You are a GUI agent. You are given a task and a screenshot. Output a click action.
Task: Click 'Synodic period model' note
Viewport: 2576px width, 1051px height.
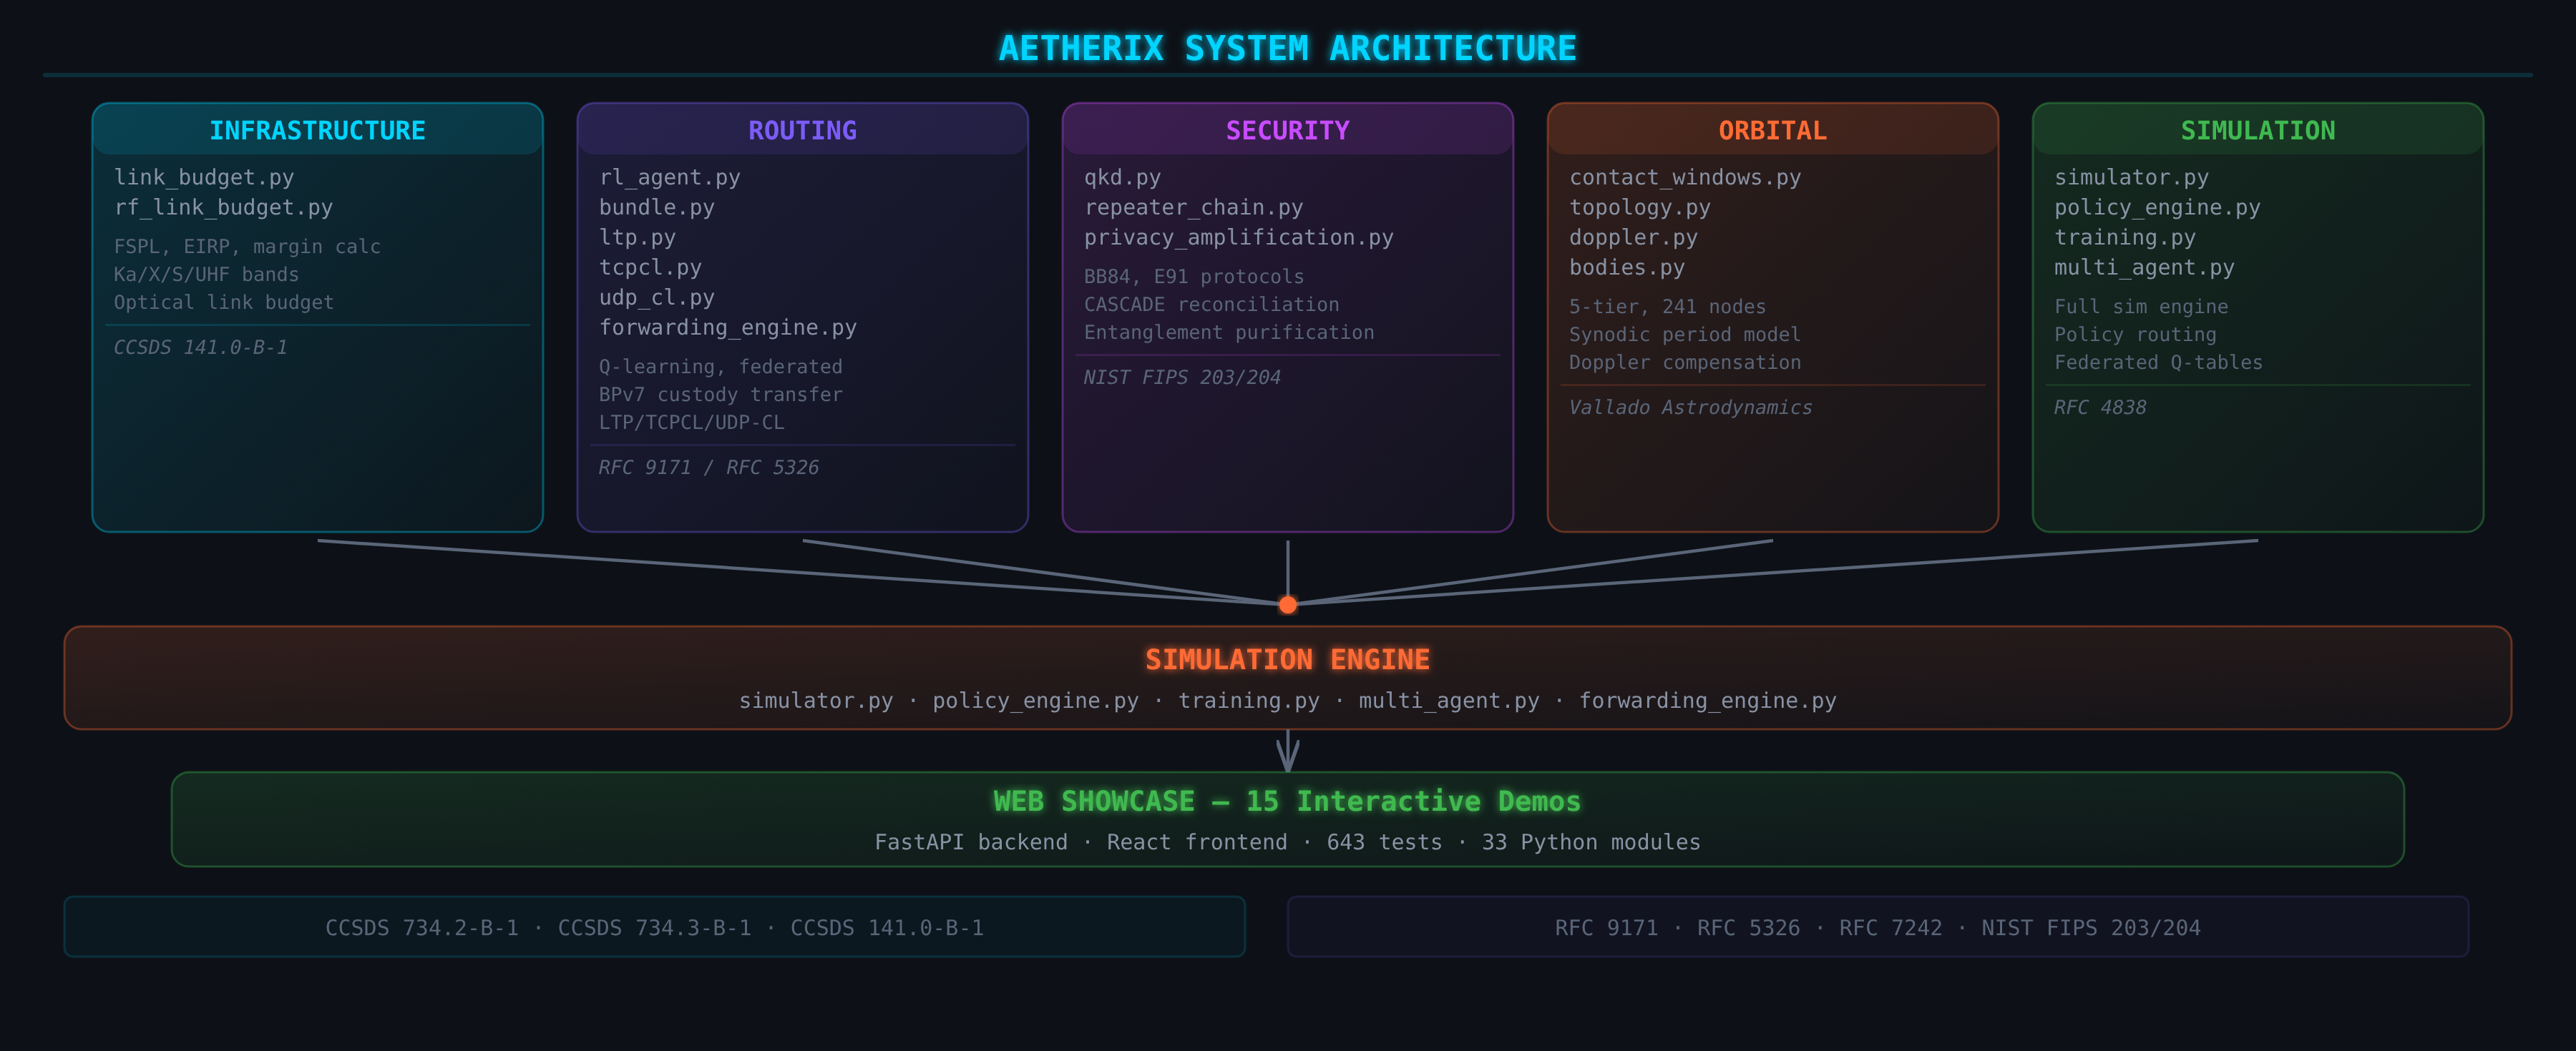click(1685, 335)
